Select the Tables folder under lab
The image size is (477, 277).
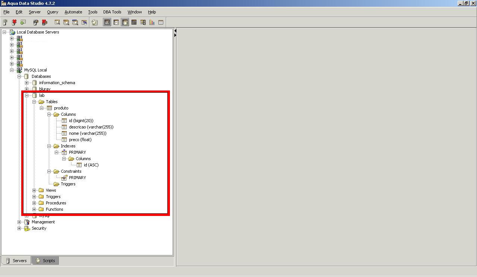point(52,102)
